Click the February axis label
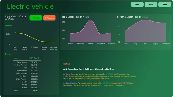The width and height of the screenshot is (173, 97). (x=80, y=44)
